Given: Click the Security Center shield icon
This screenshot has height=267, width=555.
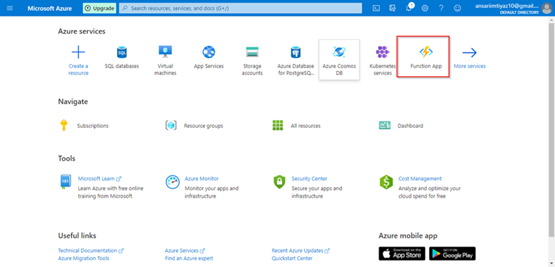Looking at the screenshot, I should pyautogui.click(x=279, y=182).
